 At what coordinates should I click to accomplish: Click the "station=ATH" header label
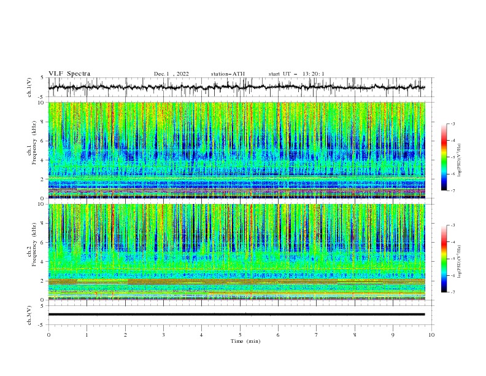click(x=228, y=74)
